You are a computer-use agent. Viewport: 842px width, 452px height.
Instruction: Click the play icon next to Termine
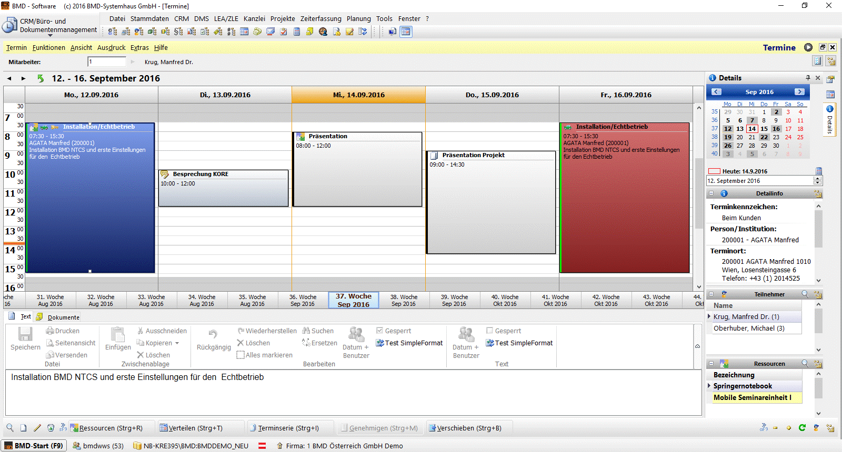(808, 47)
